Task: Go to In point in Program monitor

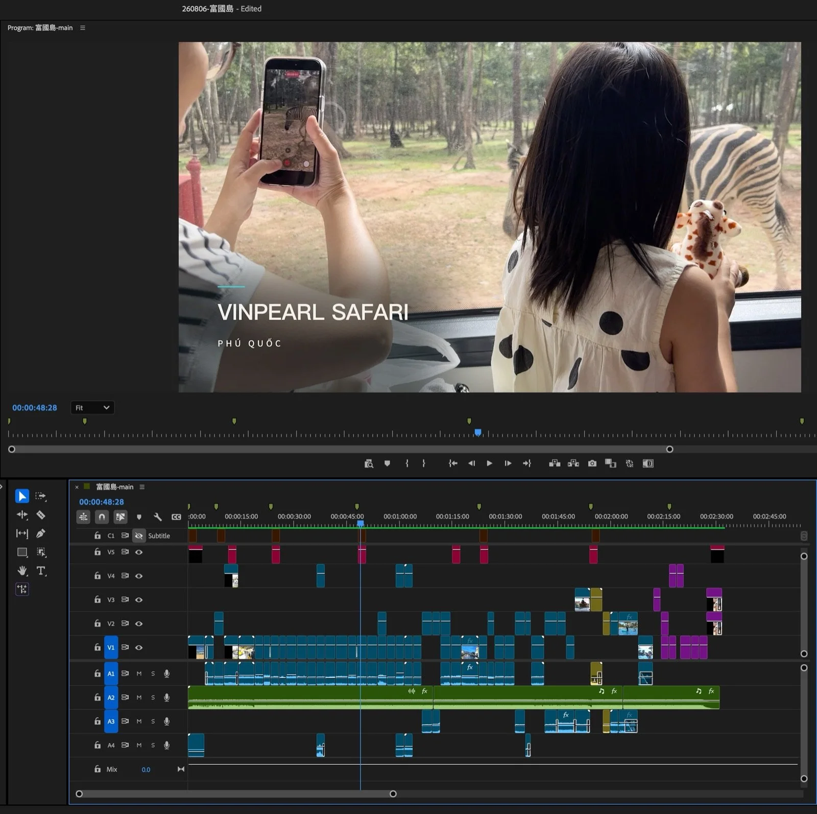Action: tap(453, 463)
